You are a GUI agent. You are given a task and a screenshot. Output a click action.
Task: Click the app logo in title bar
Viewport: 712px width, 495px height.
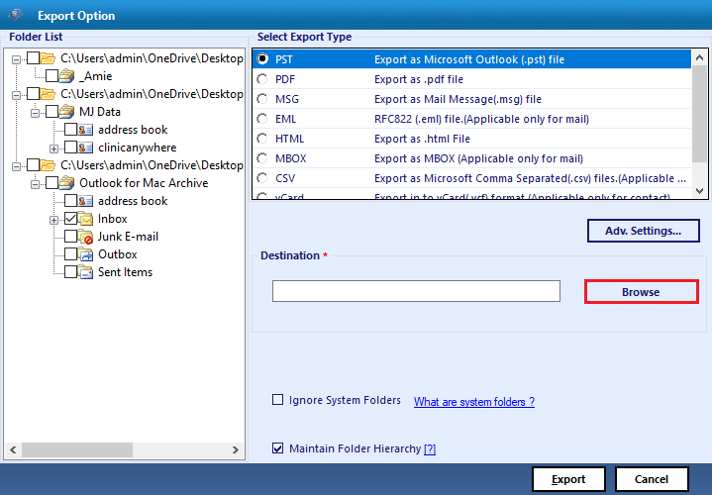point(16,15)
